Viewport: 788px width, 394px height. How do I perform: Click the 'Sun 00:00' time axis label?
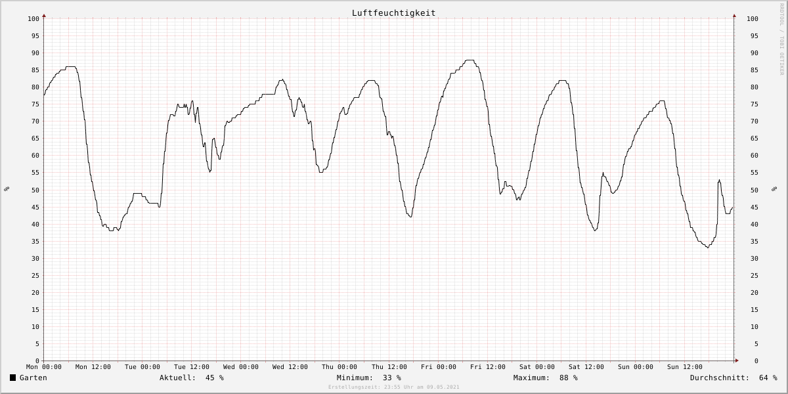636,367
